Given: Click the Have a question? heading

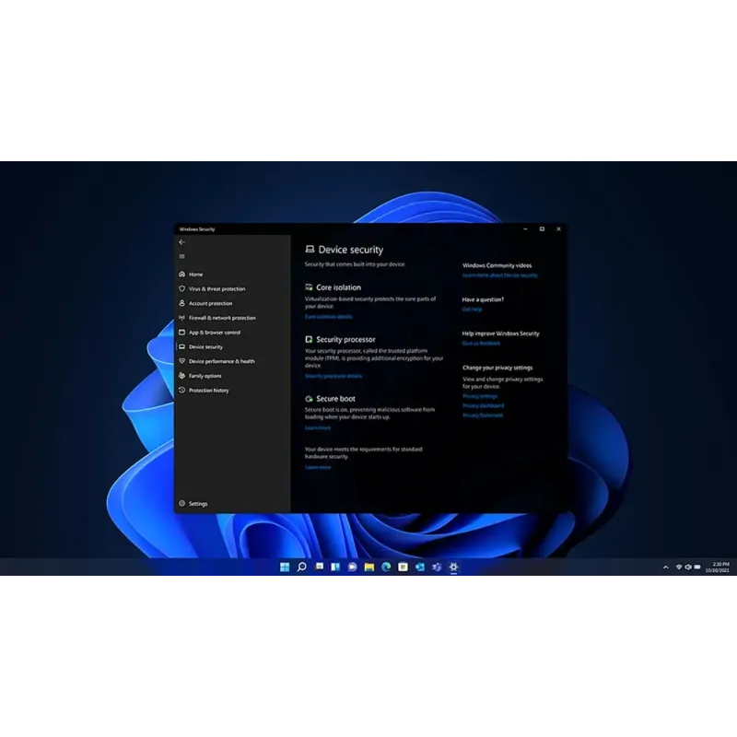Looking at the screenshot, I should pyautogui.click(x=483, y=299).
